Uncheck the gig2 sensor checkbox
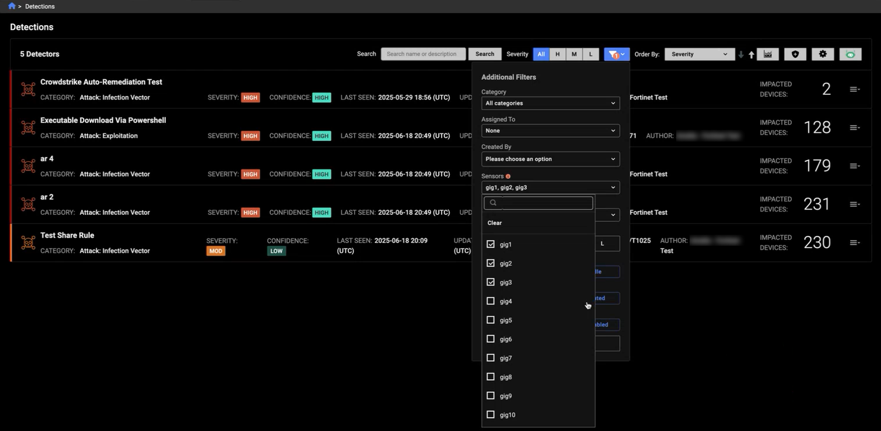This screenshot has width=881, height=431. [491, 263]
